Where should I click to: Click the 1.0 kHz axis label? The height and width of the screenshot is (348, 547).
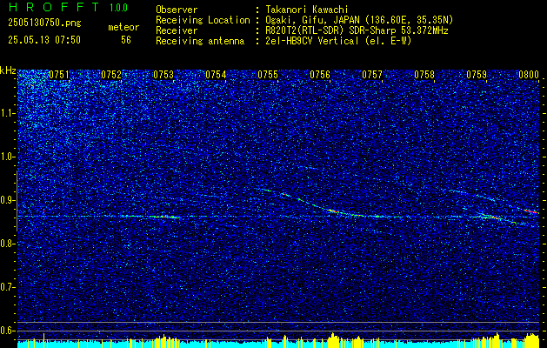tap(7, 157)
